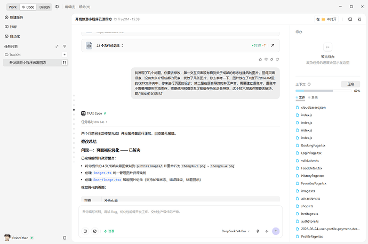Click the 在…中打开 folder button
Image resolution: width=368 pixels, height=244 pixels.
point(326,19)
